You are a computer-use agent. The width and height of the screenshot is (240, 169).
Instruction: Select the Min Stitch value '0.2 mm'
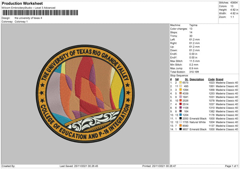[194, 65]
